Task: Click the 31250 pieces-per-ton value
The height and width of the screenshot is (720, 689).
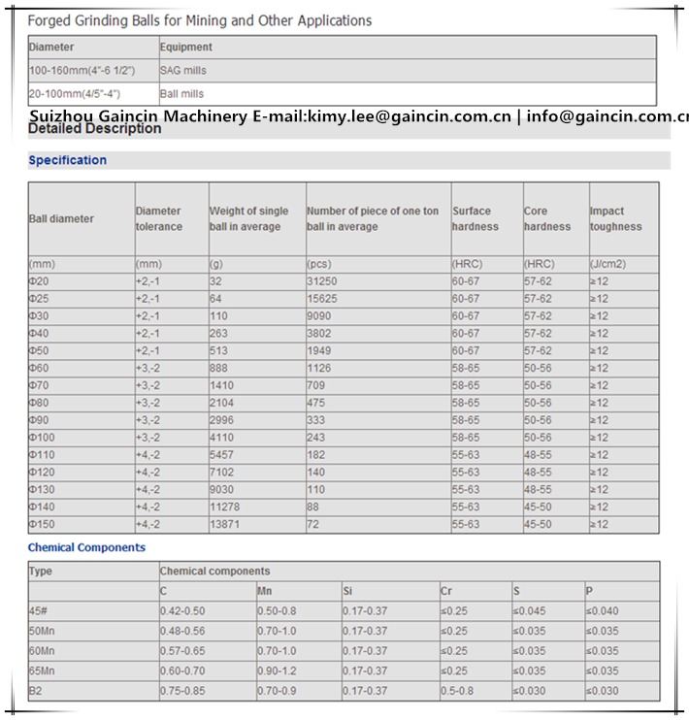Action: point(322,281)
